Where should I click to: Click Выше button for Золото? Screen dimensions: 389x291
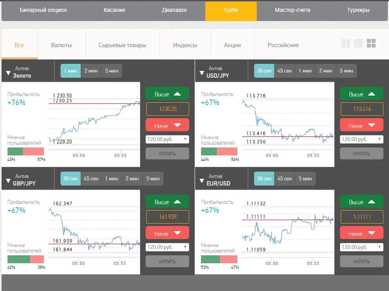(167, 94)
